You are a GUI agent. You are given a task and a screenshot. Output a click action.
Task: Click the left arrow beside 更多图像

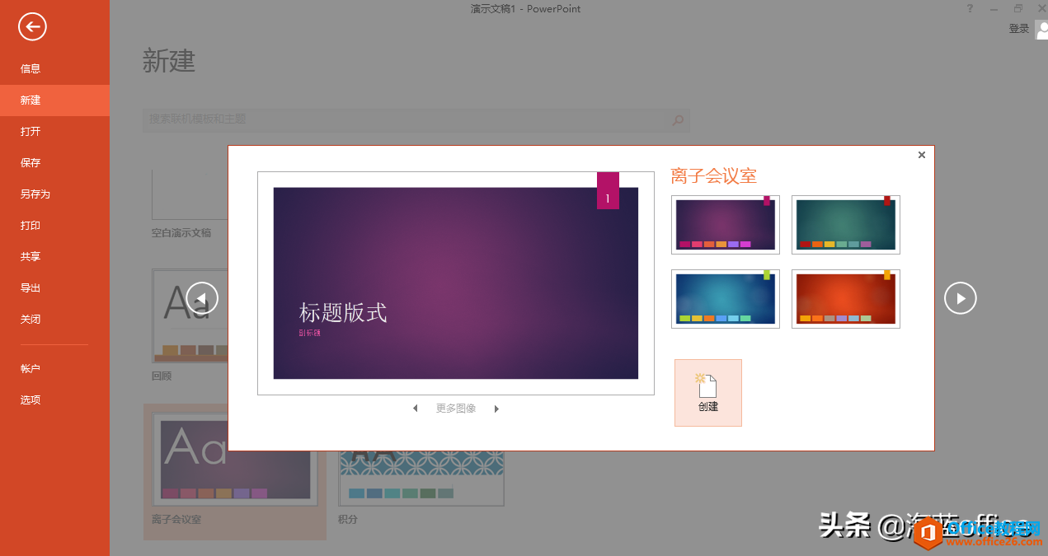click(x=416, y=408)
